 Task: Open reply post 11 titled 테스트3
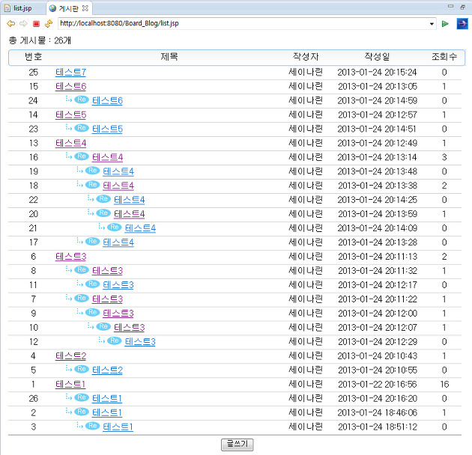coord(118,285)
